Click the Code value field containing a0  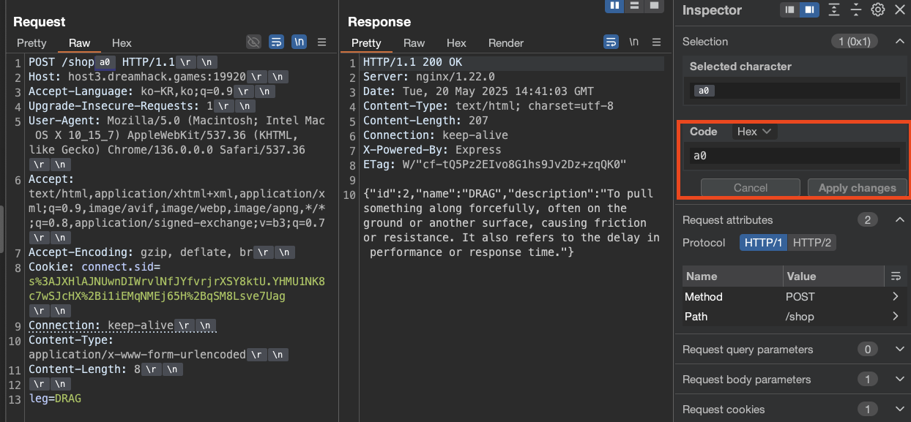(x=796, y=156)
